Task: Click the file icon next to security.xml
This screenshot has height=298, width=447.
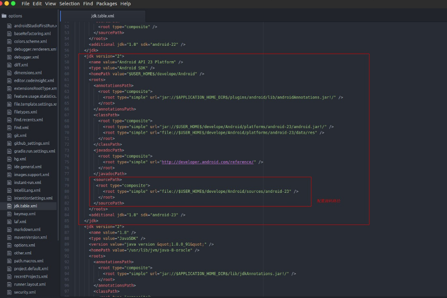Action: 10,292
